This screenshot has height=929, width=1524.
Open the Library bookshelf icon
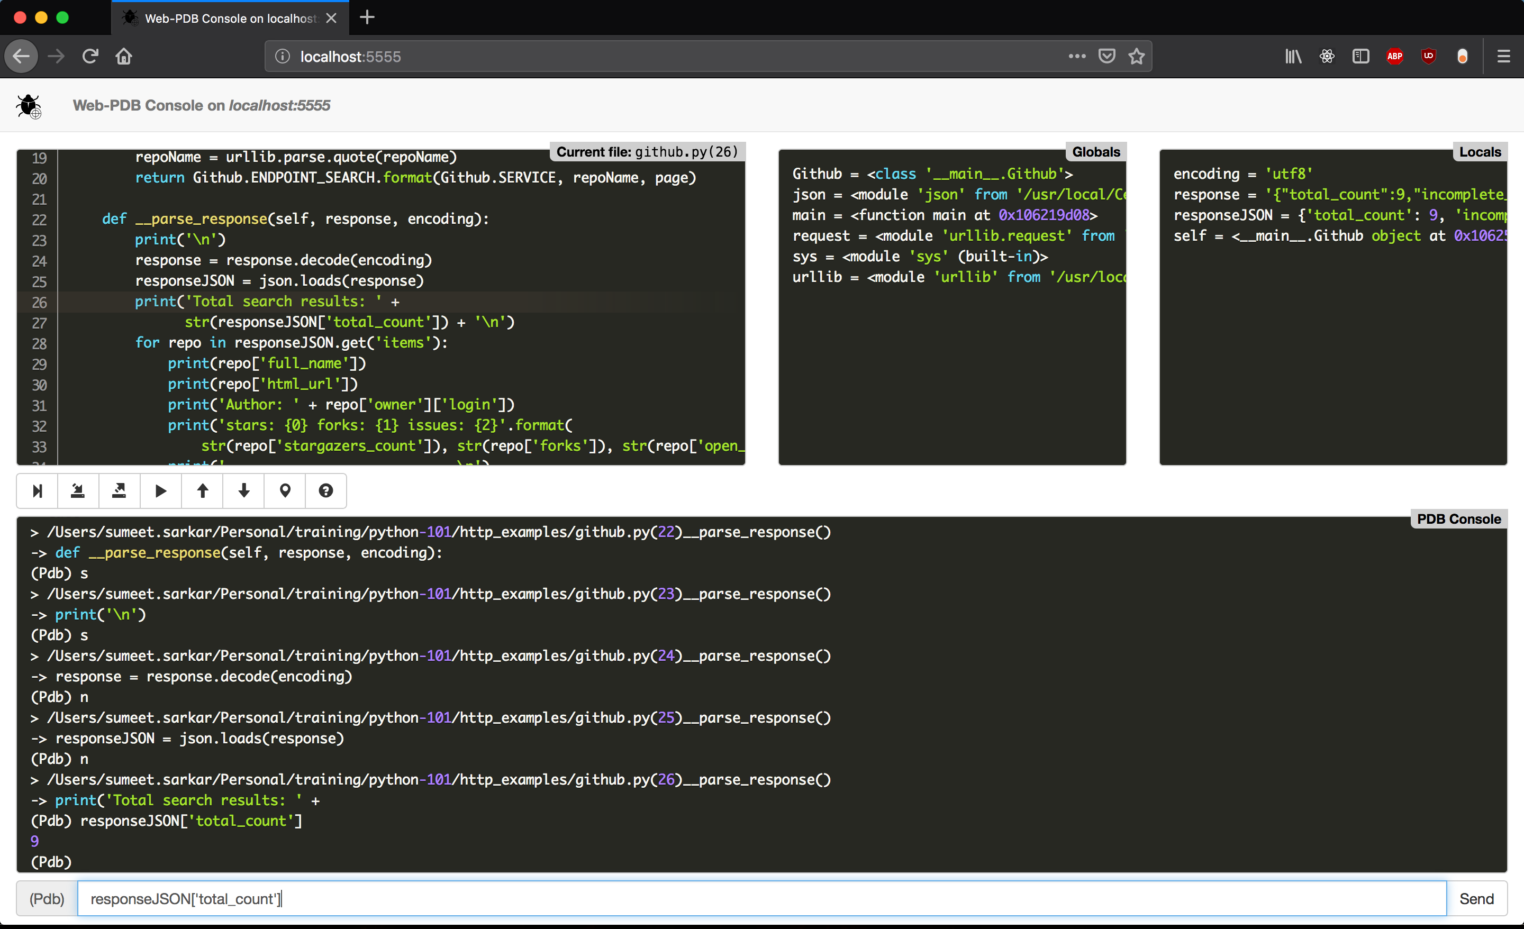pos(1293,56)
